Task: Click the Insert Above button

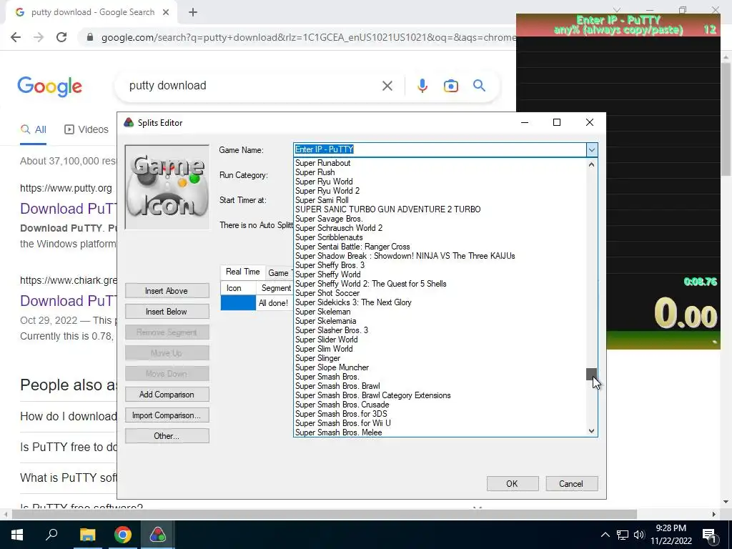Action: [x=167, y=291]
